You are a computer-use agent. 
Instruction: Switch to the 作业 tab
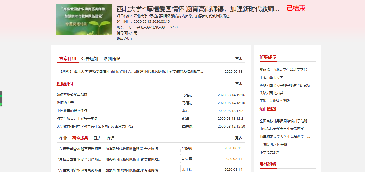[63, 138]
